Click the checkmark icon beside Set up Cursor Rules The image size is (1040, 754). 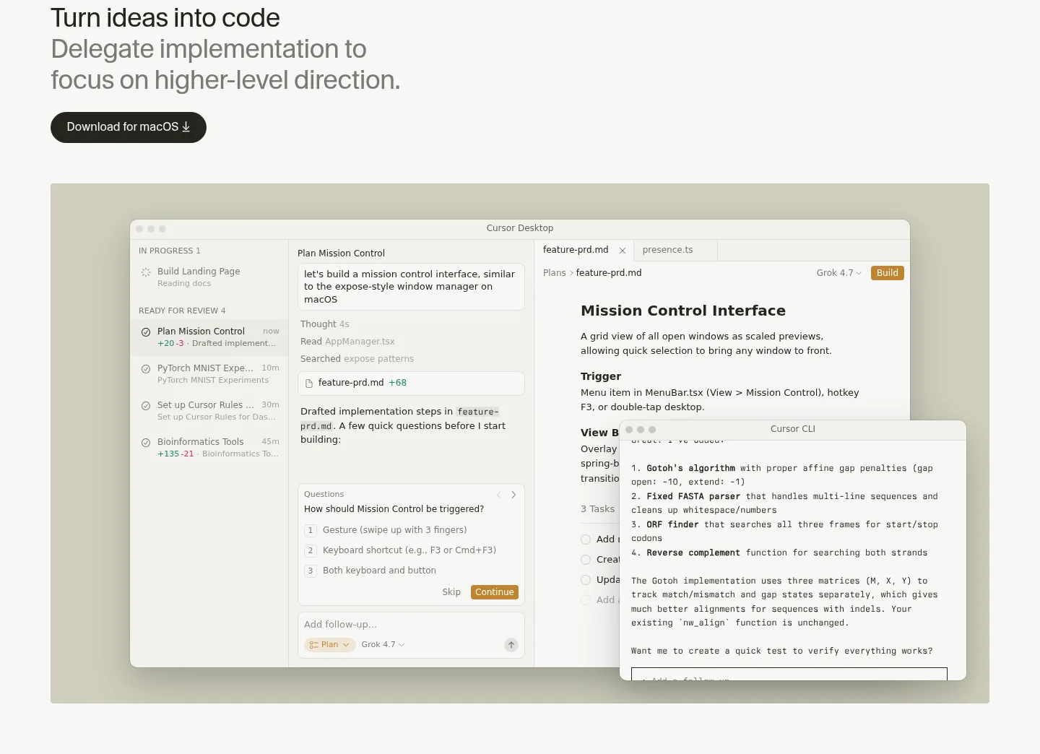(146, 406)
